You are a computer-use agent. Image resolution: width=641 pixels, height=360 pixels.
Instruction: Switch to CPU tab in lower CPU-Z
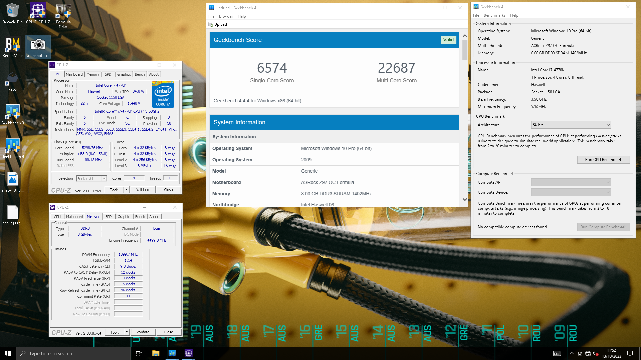click(57, 217)
